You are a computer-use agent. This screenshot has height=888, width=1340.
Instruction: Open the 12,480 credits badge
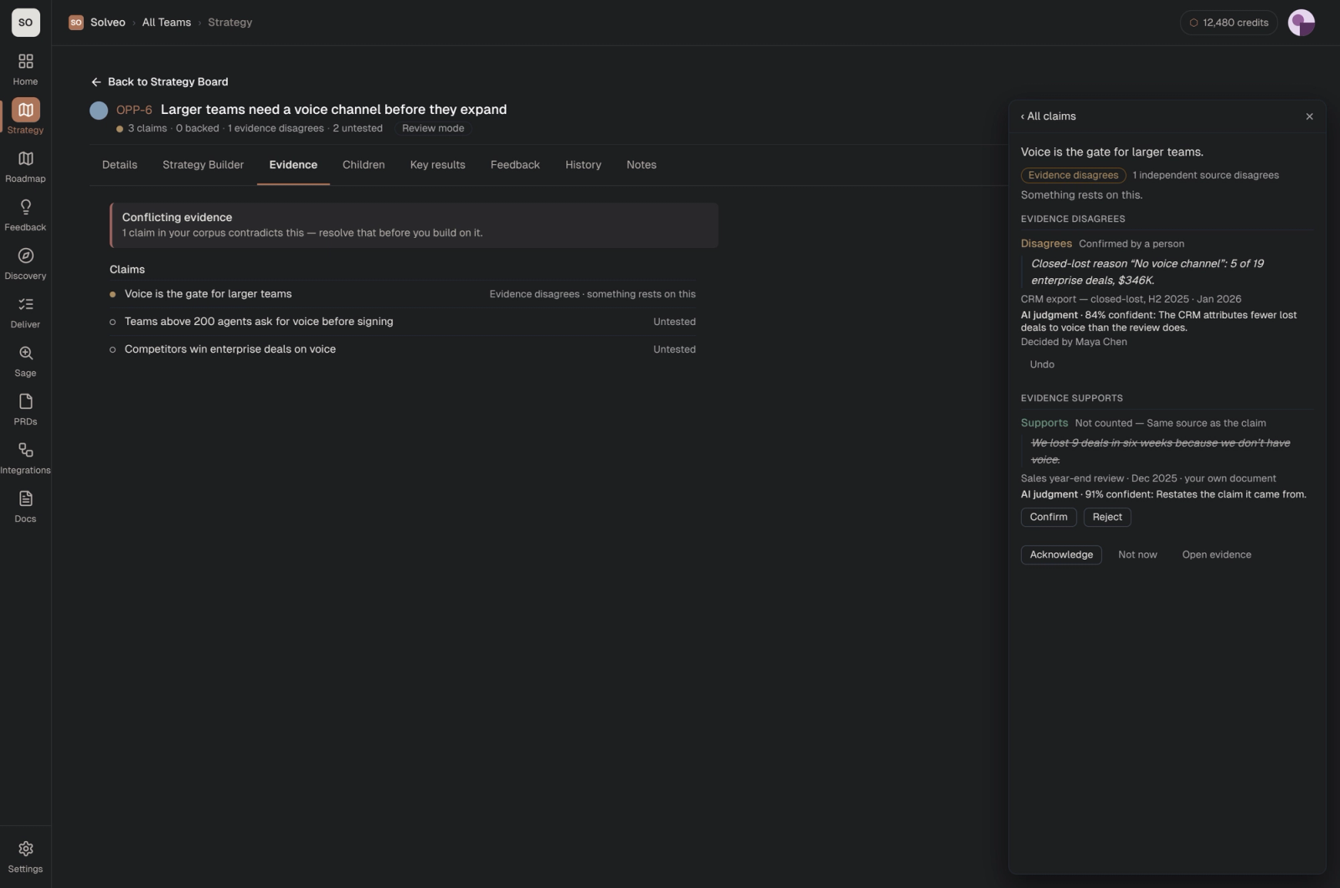(x=1229, y=23)
